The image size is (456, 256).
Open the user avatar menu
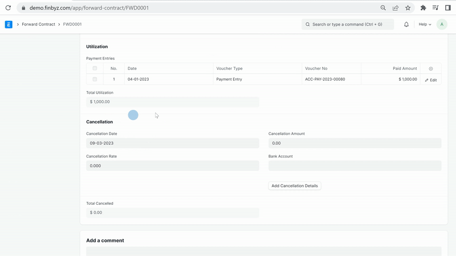point(442,24)
